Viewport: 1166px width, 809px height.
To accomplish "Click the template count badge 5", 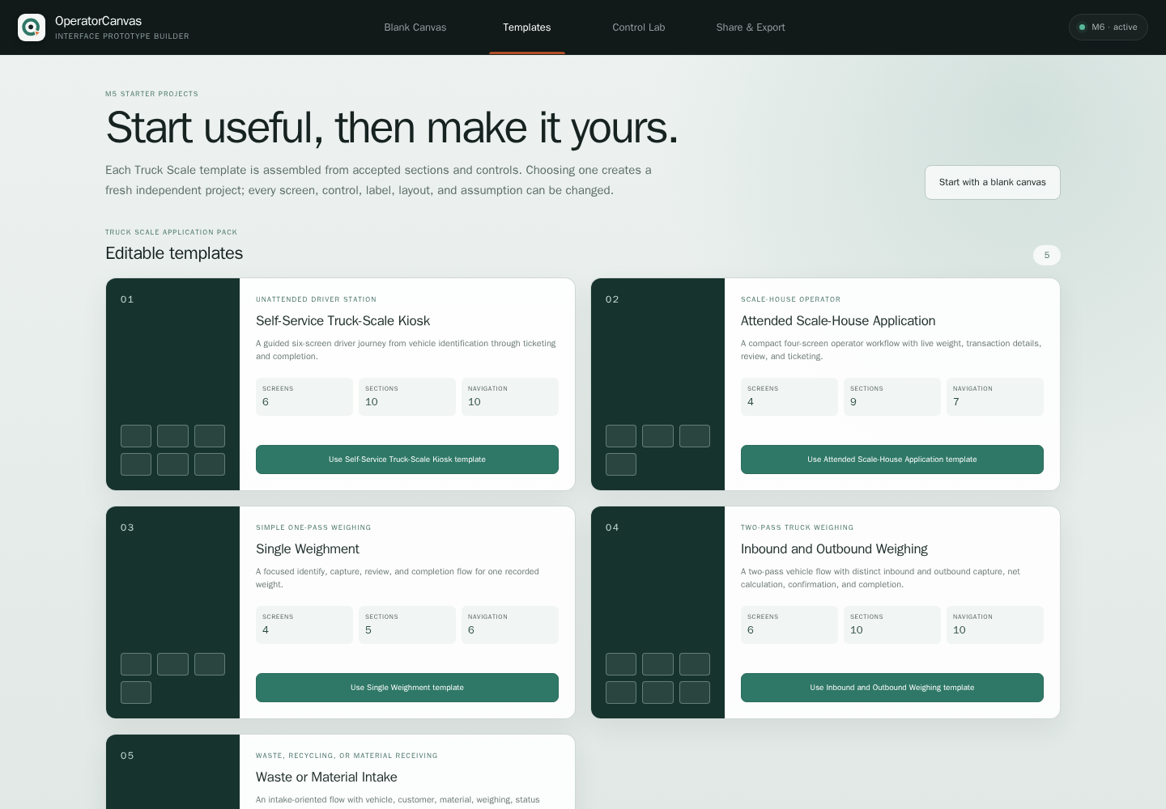I will pyautogui.click(x=1047, y=256).
